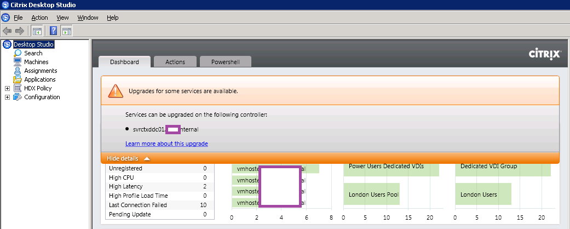The image size is (570, 229).
Task: Click the Back arrow toolbar icon
Action: pos(7,31)
